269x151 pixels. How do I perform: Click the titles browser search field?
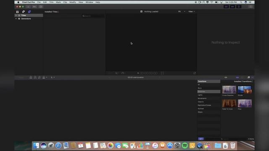93,16
